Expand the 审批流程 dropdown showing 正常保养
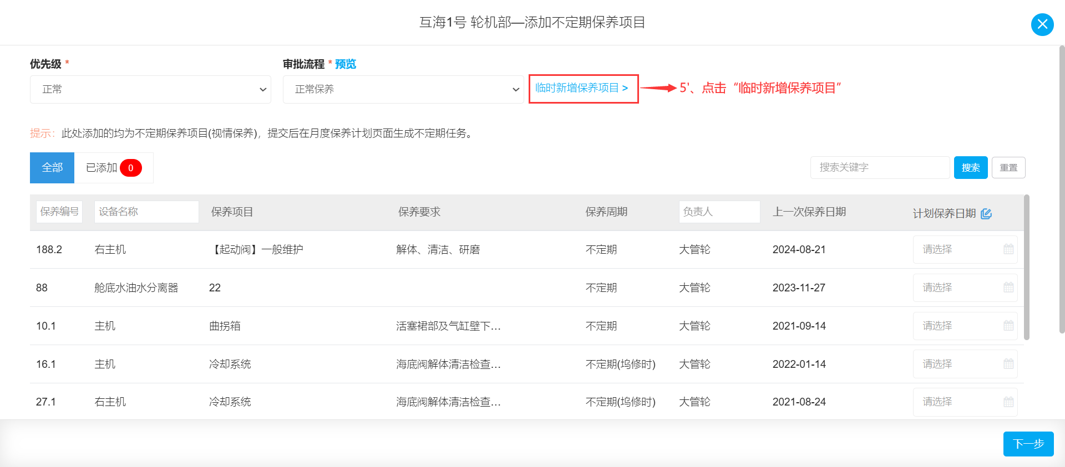The image size is (1065, 467). (x=403, y=89)
